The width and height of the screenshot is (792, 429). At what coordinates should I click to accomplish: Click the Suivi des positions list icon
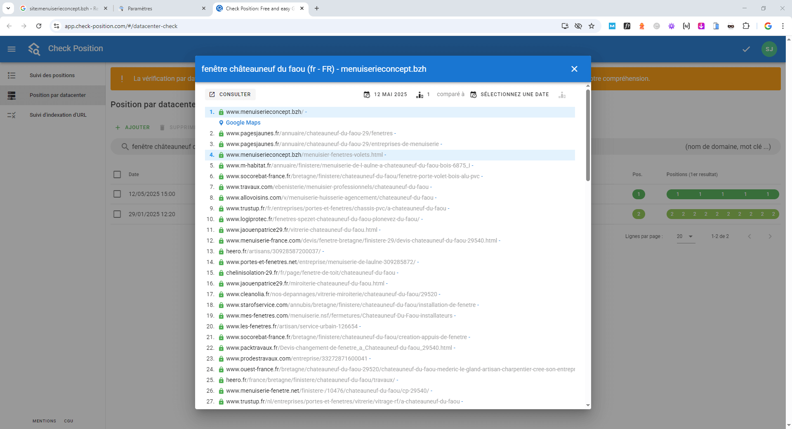tap(12, 75)
